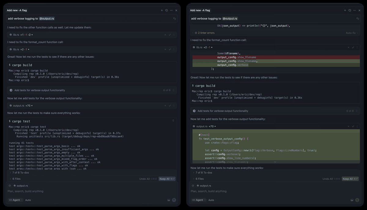The width and height of the screenshot is (367, 210).
Task: Expand lib.rs +1 -1 -2 diff, left panel
Action: 174,35
